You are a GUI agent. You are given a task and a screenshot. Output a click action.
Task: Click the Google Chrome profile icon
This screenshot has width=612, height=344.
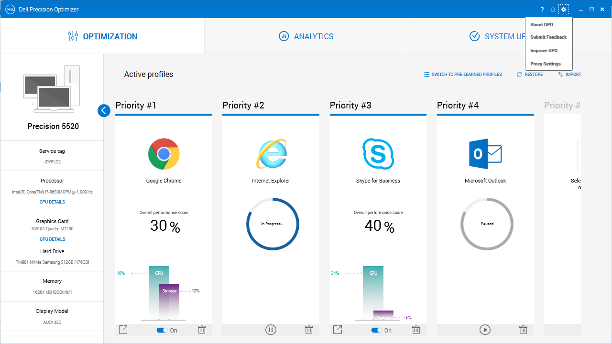164,154
